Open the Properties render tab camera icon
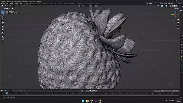 tap(182, 42)
